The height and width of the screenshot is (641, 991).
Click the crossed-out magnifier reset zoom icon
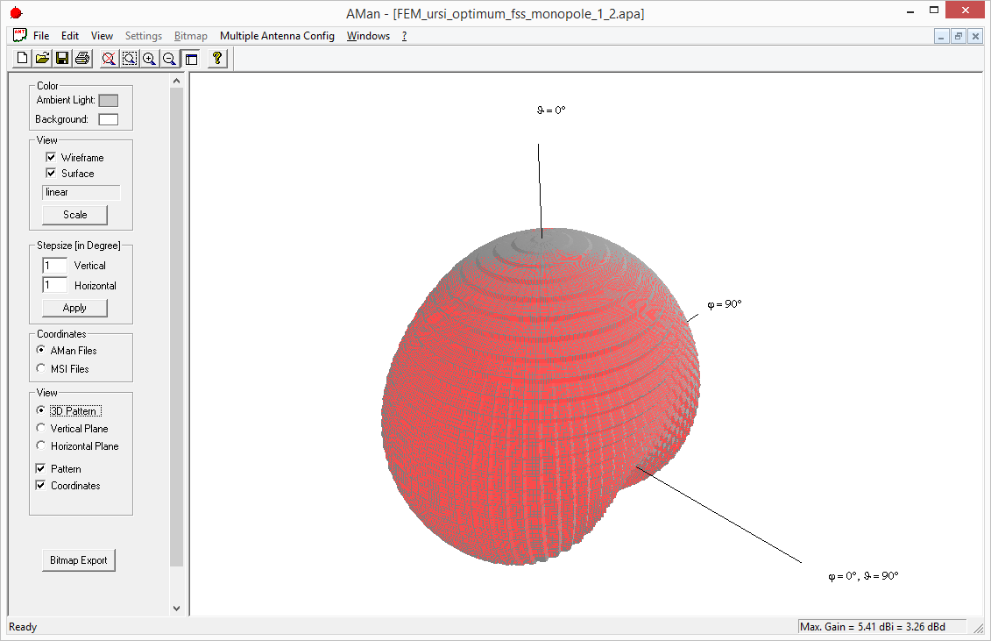point(109,59)
